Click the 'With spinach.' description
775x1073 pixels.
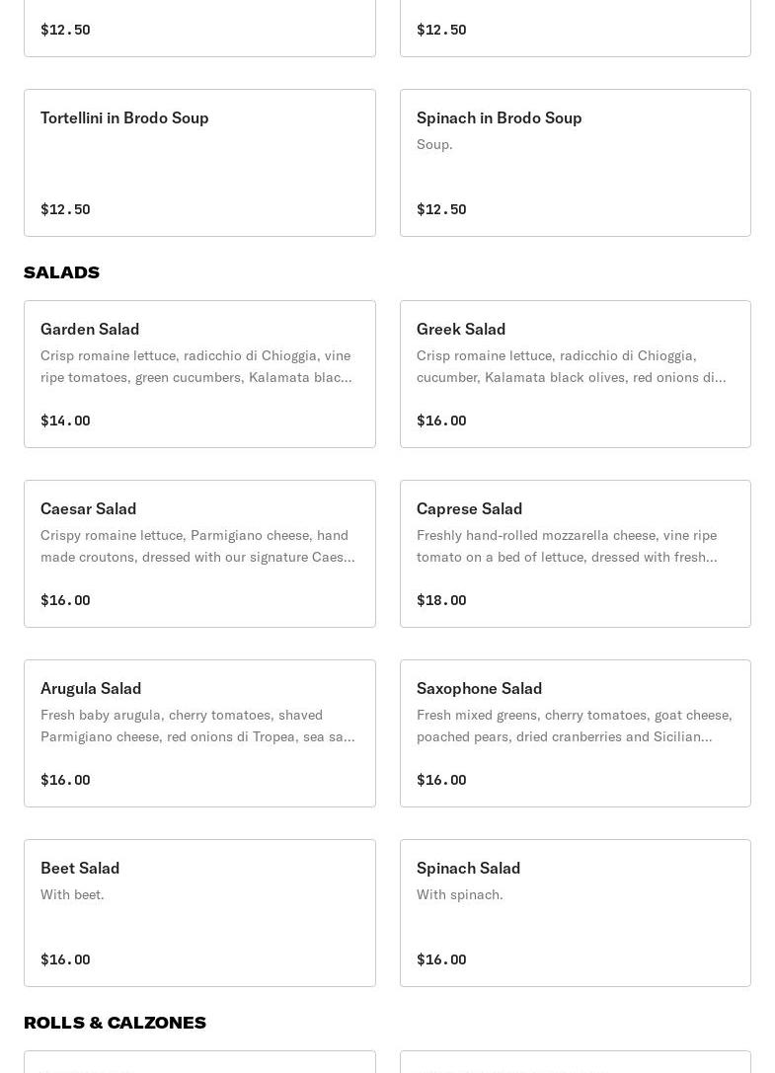pyautogui.click(x=459, y=894)
